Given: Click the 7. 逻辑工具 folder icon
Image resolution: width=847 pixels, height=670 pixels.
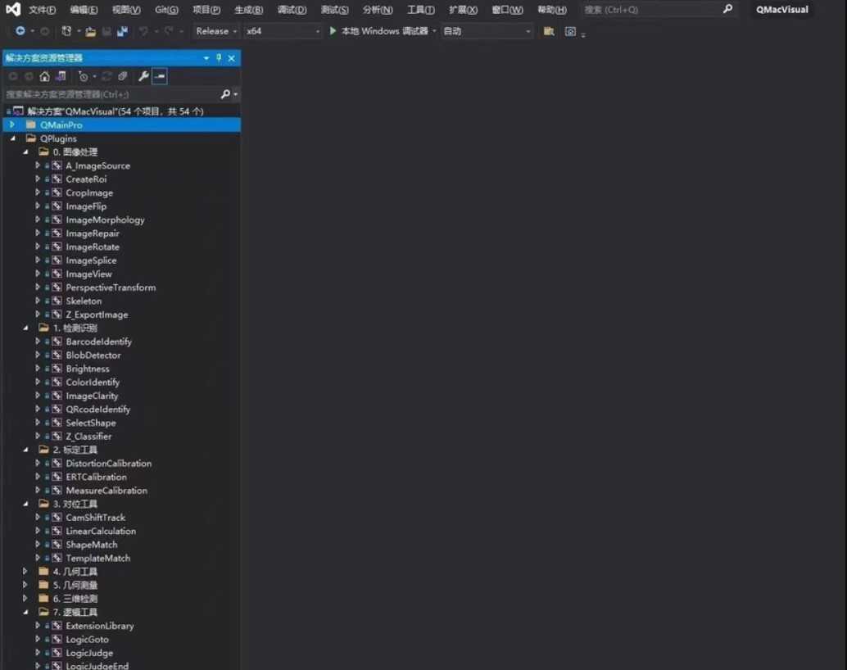Looking at the screenshot, I should point(43,612).
